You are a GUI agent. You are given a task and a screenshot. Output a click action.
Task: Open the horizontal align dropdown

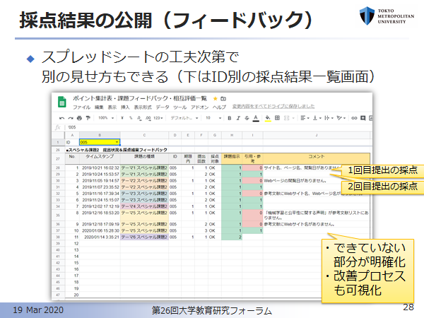pos(305,118)
